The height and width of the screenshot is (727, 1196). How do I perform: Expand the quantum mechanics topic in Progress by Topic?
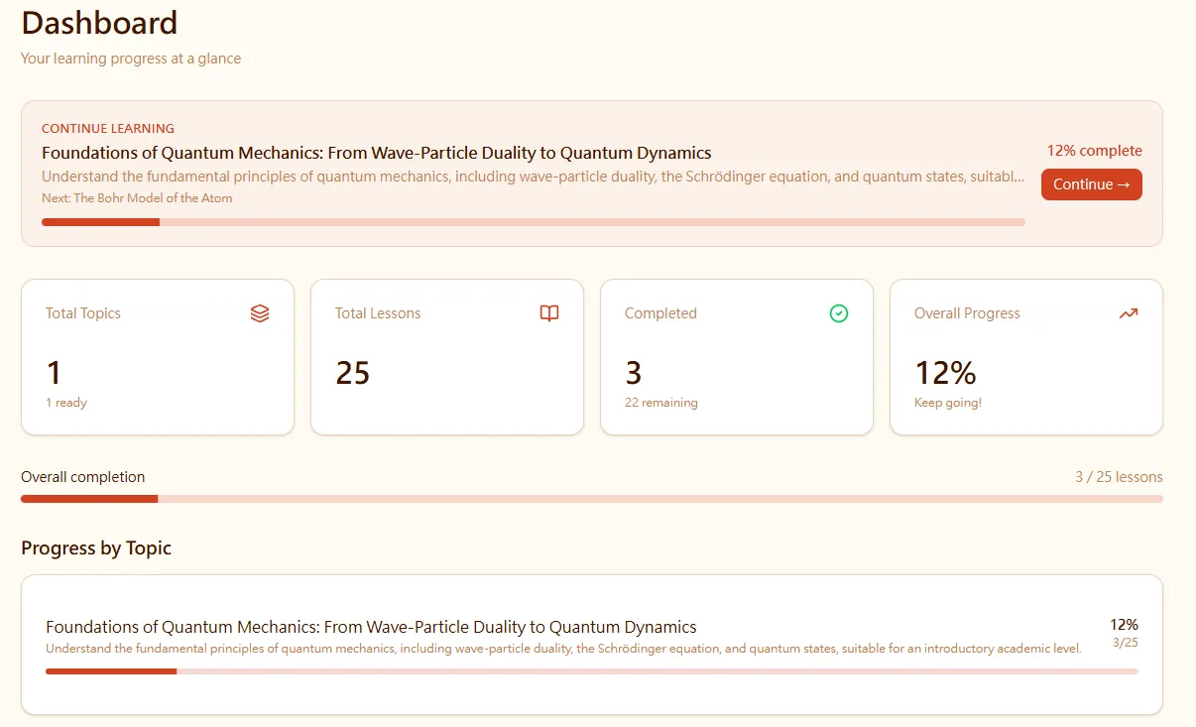(370, 627)
